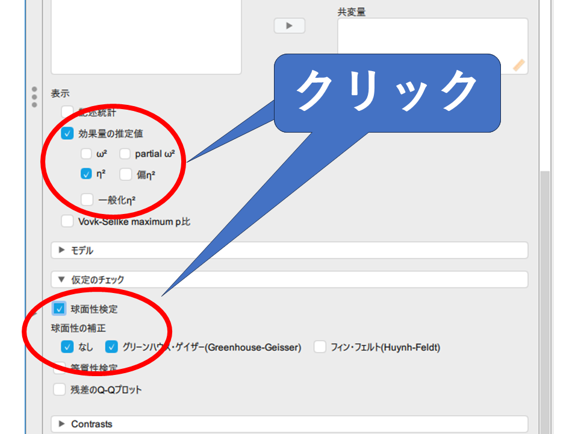Uncheck the η² checkbox
578x434 pixels.
pyautogui.click(x=87, y=174)
